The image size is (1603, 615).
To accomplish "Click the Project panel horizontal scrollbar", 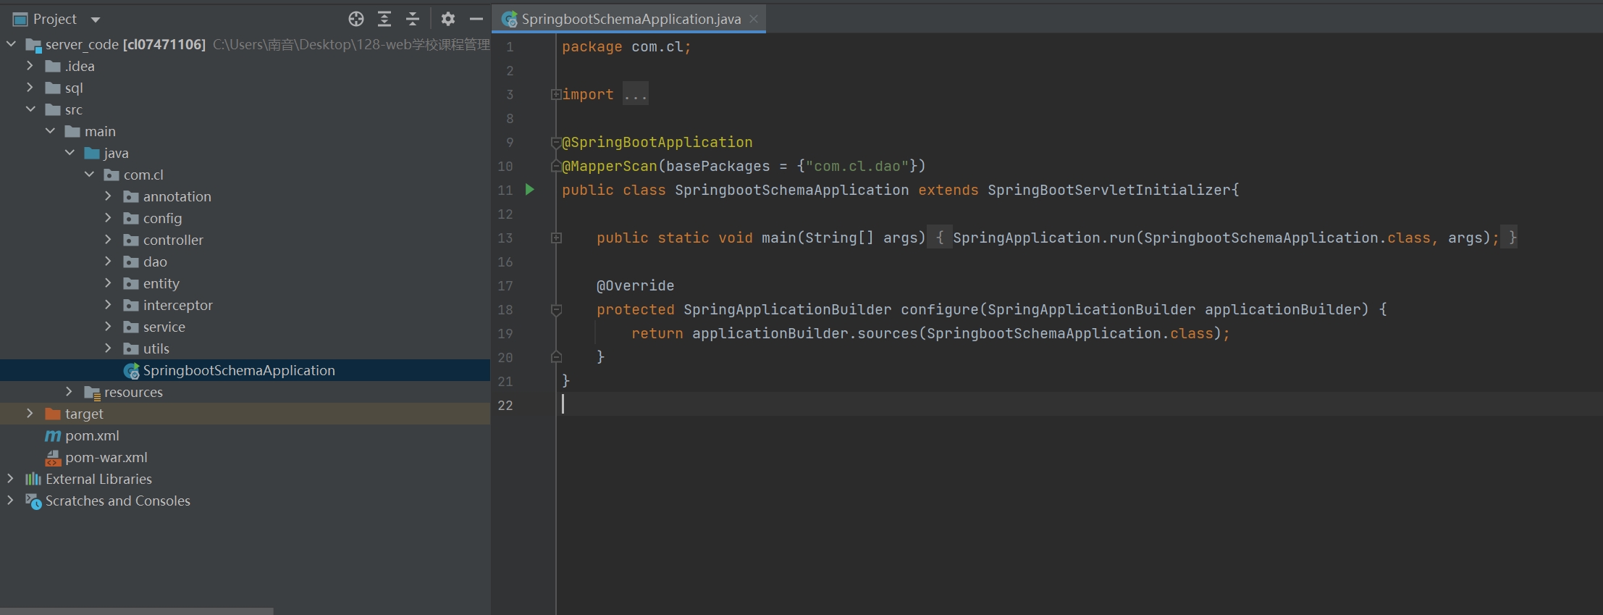I will point(136,611).
